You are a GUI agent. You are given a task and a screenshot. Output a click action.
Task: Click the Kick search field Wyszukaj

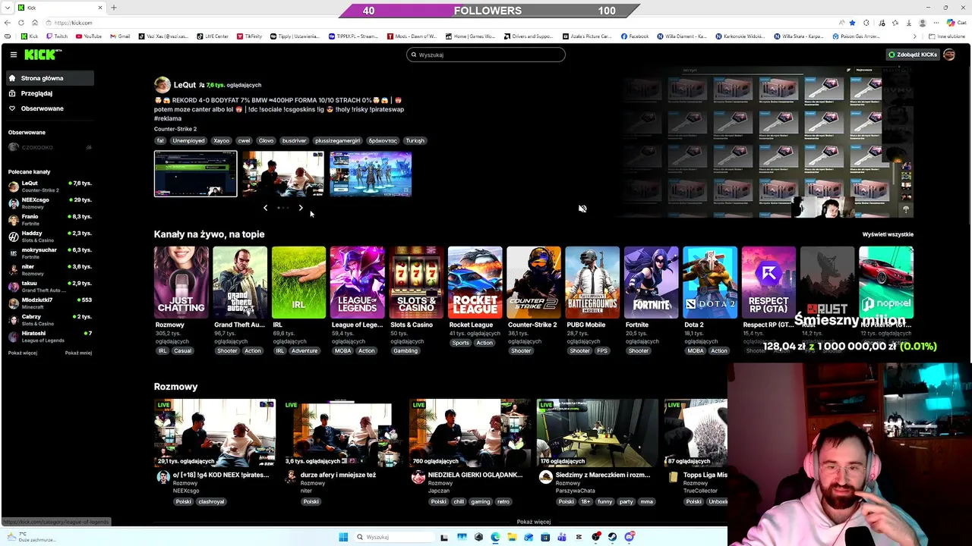(x=486, y=55)
